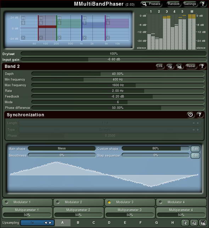Copy preset slot icon in bottom bar
The width and height of the screenshot is (209, 228).
(194, 223)
